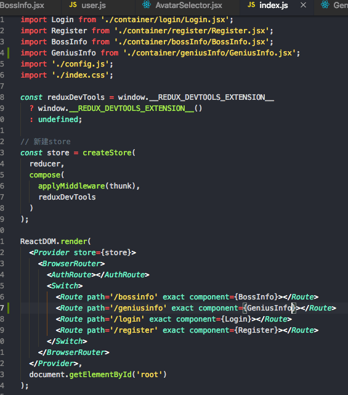Screen dimensions: 348x395
Task: Click the compose( call
Action: pyautogui.click(x=47, y=175)
